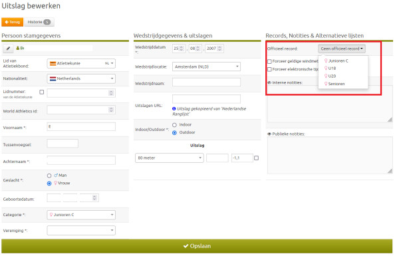Viewport: 399px width, 260px height.
Task: Open the Vereniging dropdown
Action: [81, 231]
